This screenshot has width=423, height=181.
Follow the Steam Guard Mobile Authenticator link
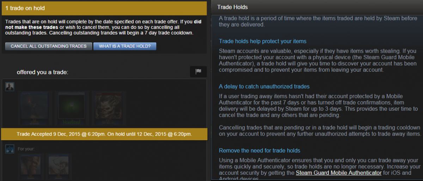click(338, 173)
